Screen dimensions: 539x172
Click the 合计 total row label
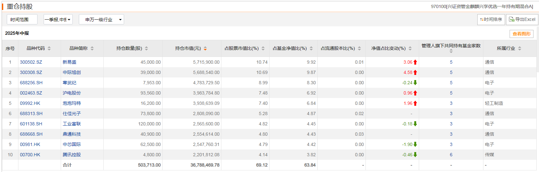pyautogui.click(x=67, y=165)
